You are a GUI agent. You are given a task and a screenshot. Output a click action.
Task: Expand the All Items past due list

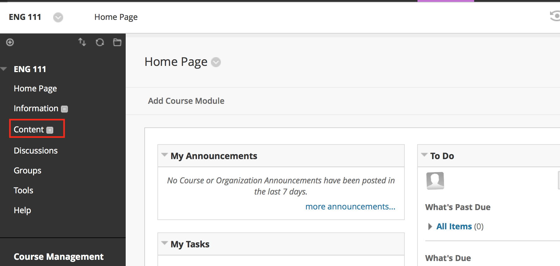(x=430, y=227)
